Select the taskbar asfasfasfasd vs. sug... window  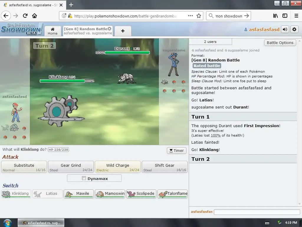click(41, 223)
